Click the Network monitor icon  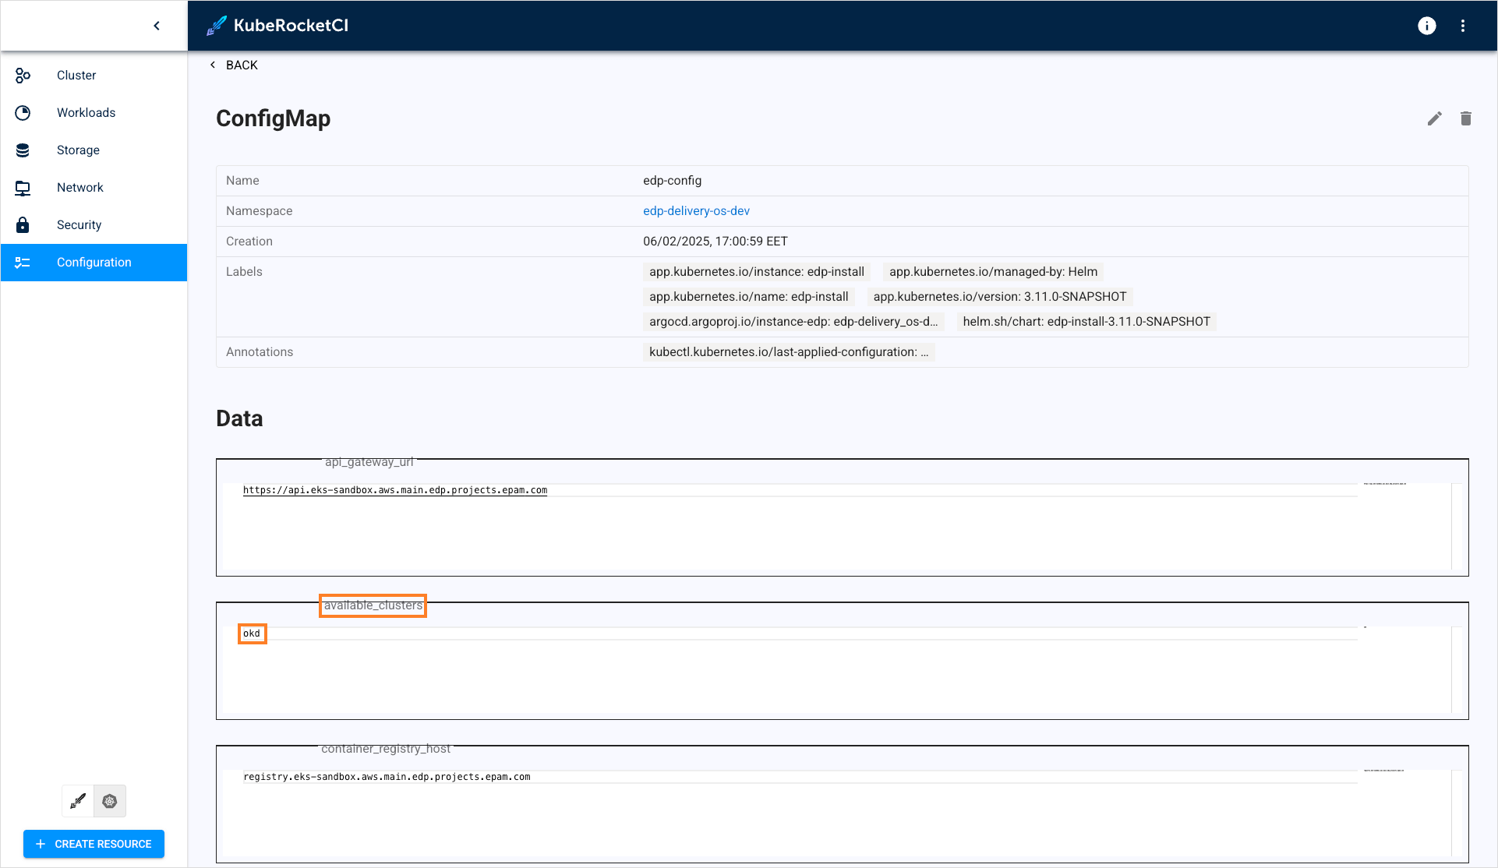[23, 187]
